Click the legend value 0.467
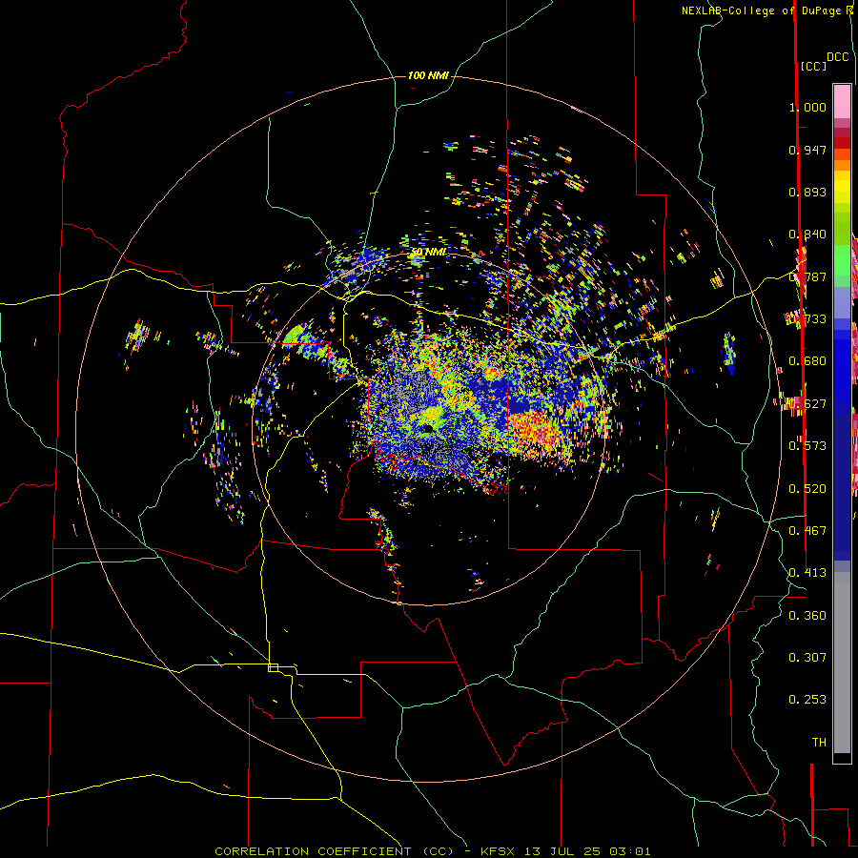Image resolution: width=858 pixels, height=858 pixels. 807,531
